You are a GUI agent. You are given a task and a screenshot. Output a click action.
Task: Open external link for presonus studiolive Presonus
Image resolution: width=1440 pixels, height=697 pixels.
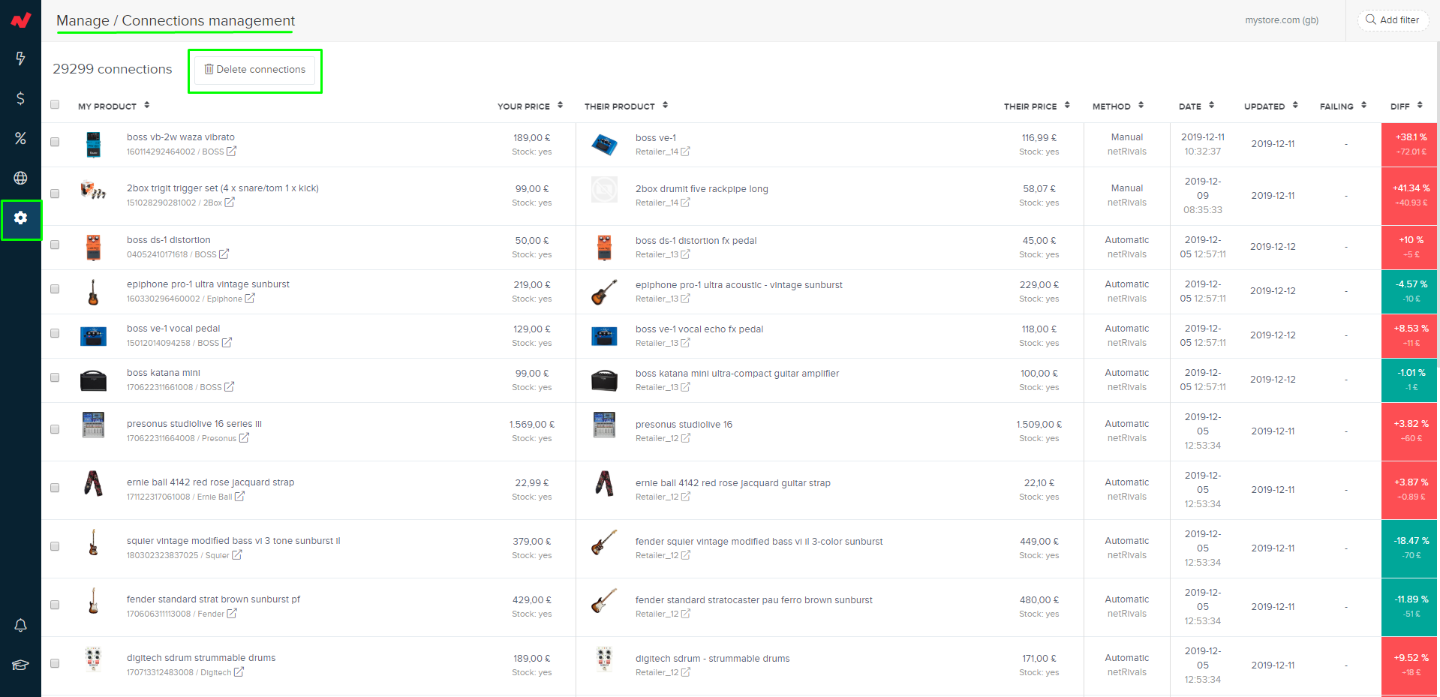click(x=244, y=437)
